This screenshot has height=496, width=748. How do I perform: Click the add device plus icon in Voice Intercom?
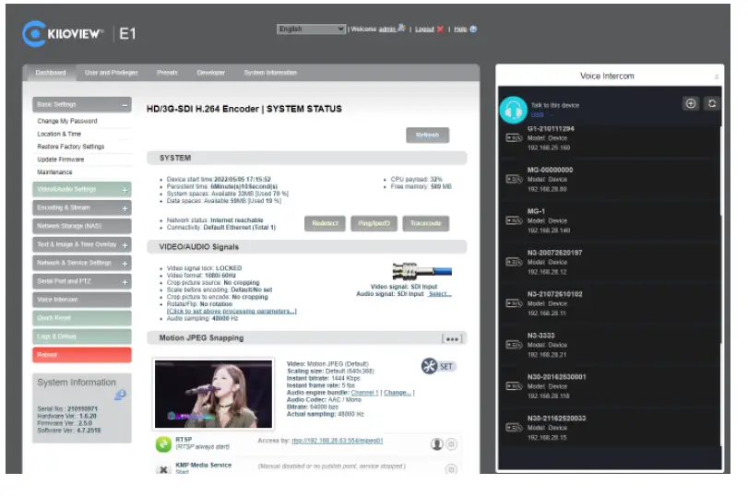pos(690,103)
